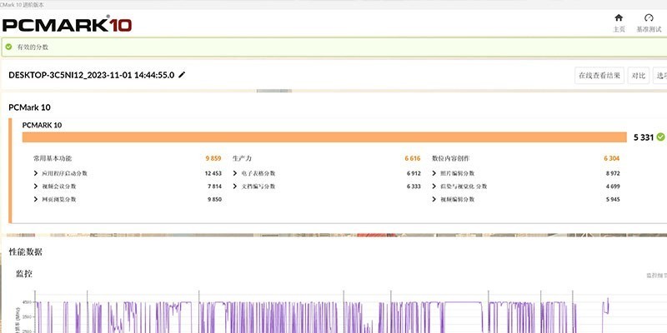Click value 5 945 for video editing

613,199
